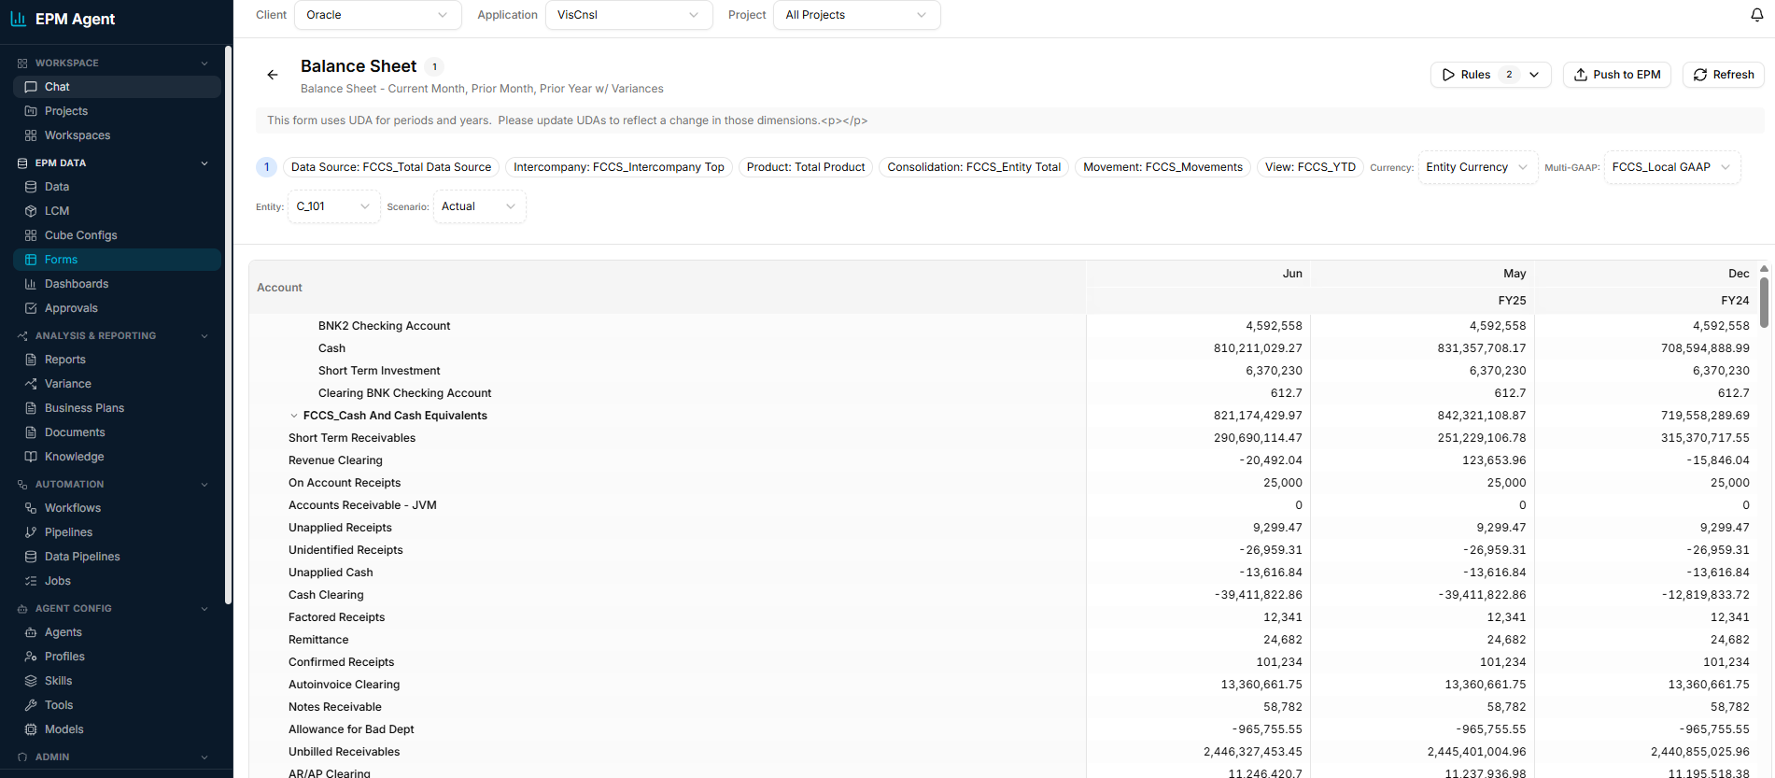Click the Approvals checkmark icon
Screen dimensions: 1775x778
tap(31, 308)
